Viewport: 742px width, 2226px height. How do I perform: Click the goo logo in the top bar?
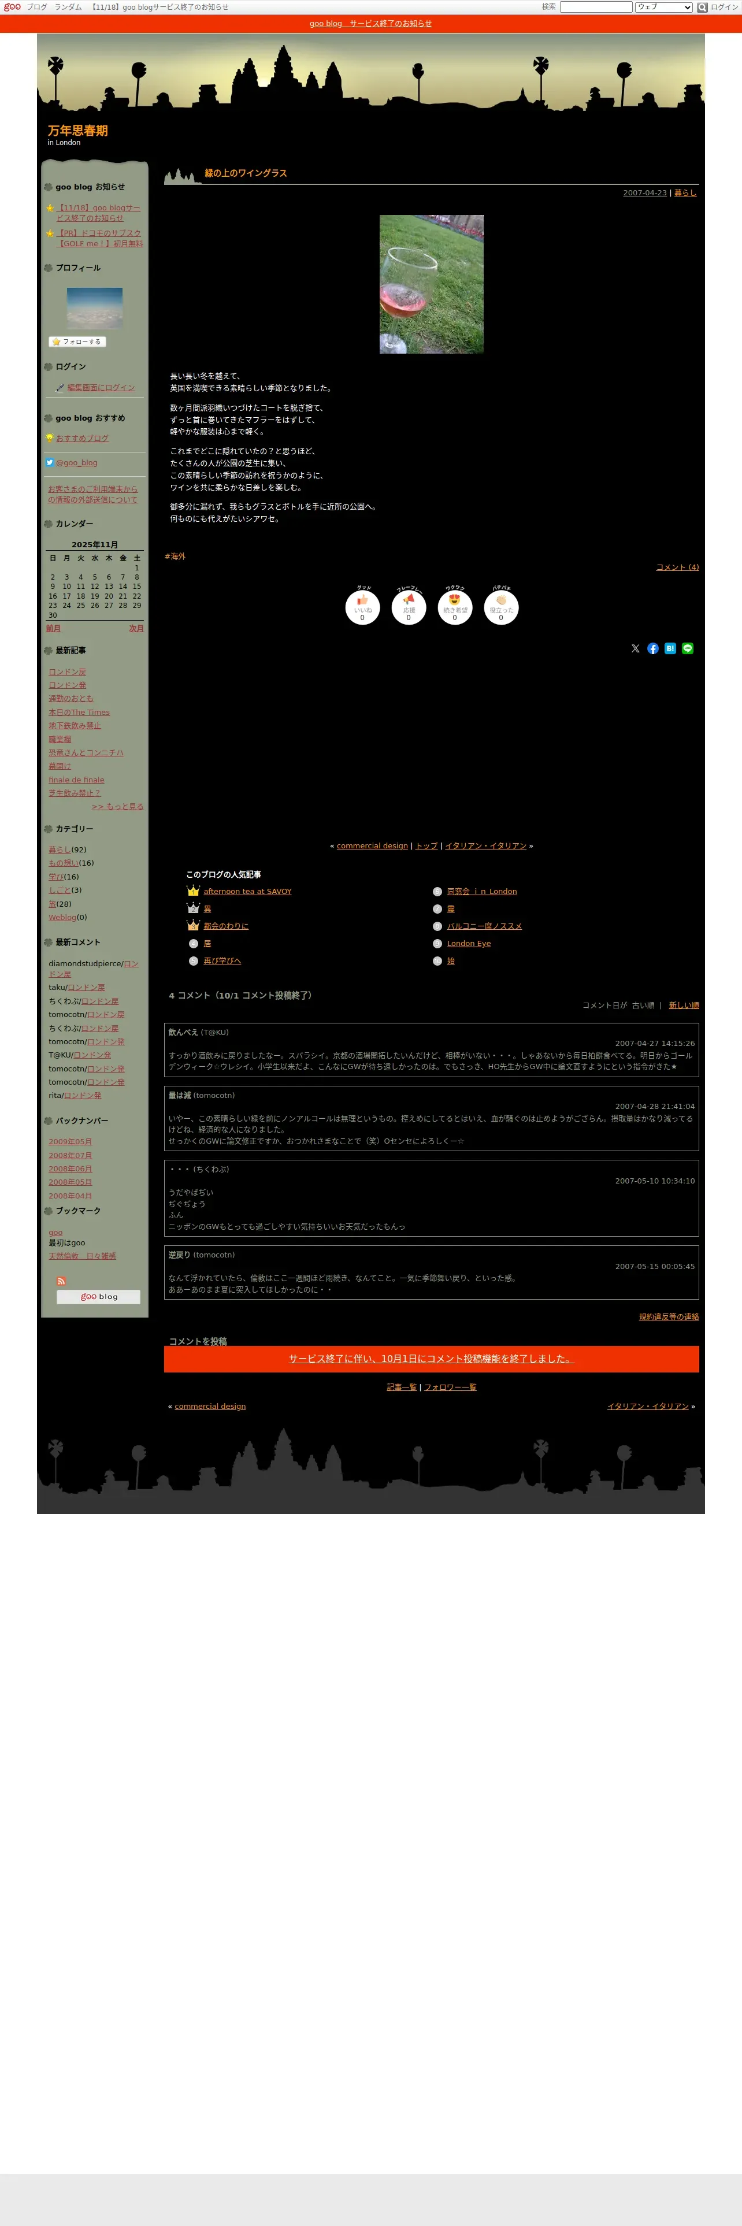pyautogui.click(x=12, y=7)
